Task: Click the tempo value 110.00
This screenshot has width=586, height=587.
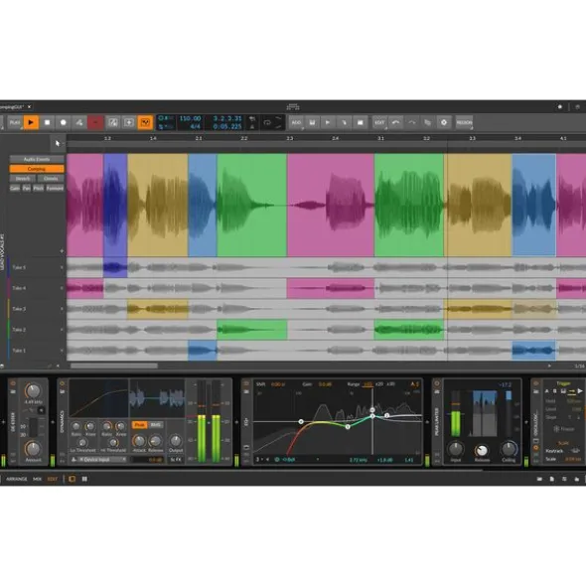Action: coord(191,118)
